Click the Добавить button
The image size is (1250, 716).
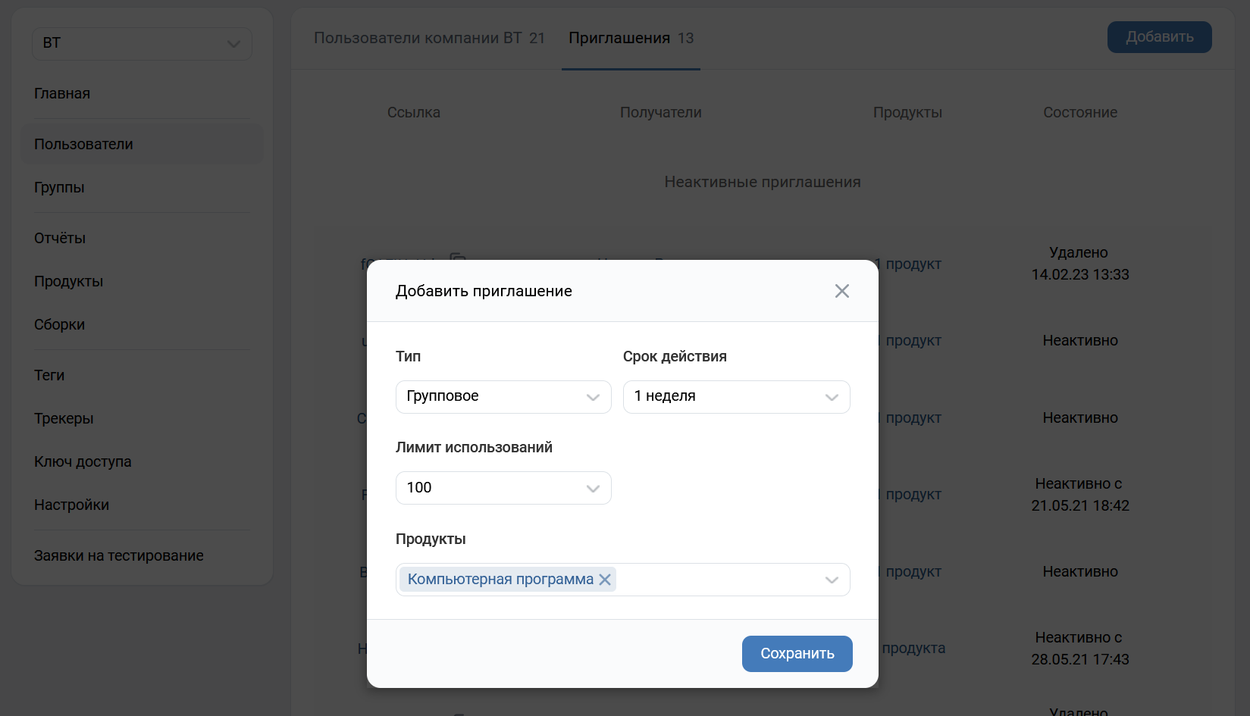pos(1159,36)
